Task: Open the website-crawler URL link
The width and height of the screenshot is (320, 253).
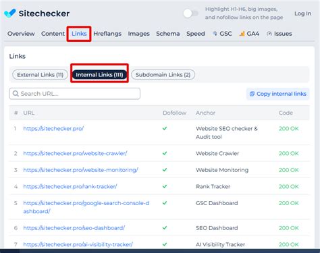Action: [x=75, y=153]
